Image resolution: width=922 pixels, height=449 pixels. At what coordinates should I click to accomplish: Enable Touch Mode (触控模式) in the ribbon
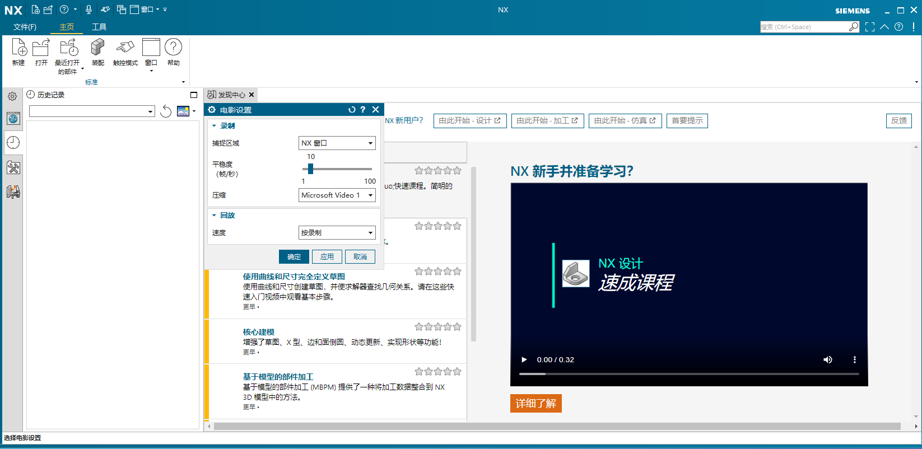125,52
